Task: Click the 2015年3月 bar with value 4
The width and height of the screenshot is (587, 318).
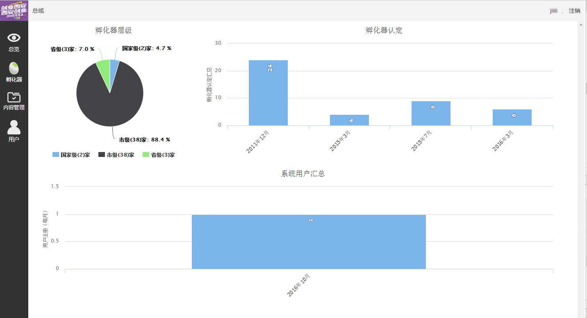Action: tap(349, 120)
